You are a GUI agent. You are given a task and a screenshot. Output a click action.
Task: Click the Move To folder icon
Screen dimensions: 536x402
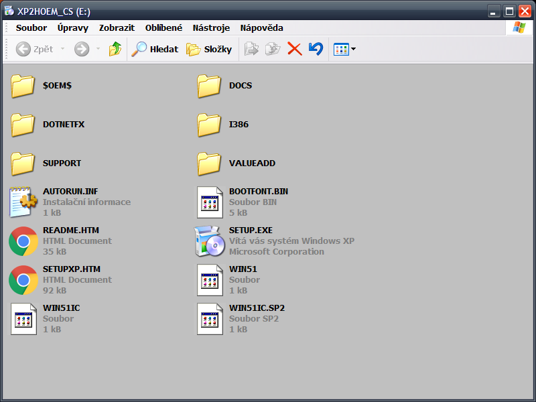click(x=252, y=49)
